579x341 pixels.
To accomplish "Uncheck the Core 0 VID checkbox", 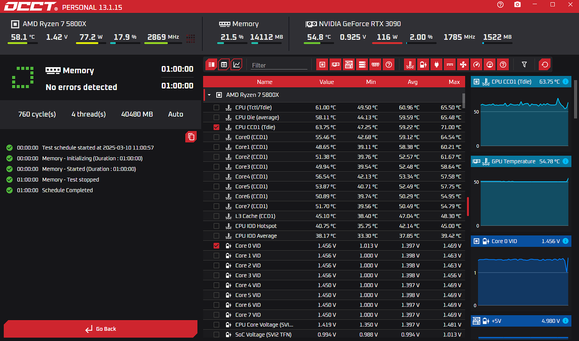I will [x=216, y=246].
